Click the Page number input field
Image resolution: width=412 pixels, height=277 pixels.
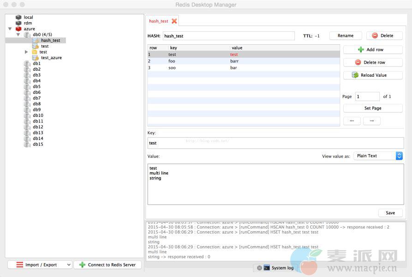367,96
